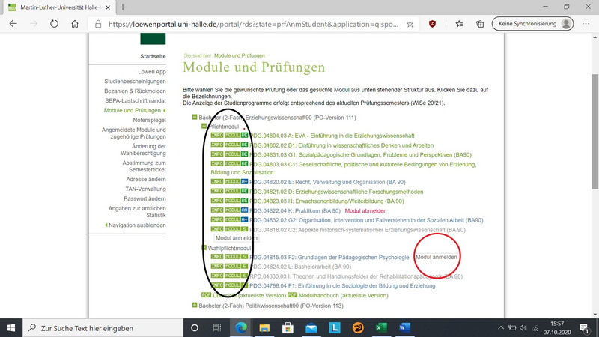This screenshot has height=337, width=599.
Task: Click MODUL badge for K: Praktikum row
Action: 233,211
